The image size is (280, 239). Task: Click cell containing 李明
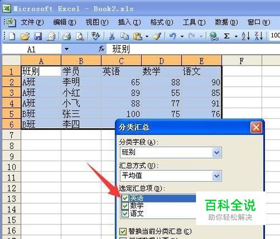tap(81, 82)
